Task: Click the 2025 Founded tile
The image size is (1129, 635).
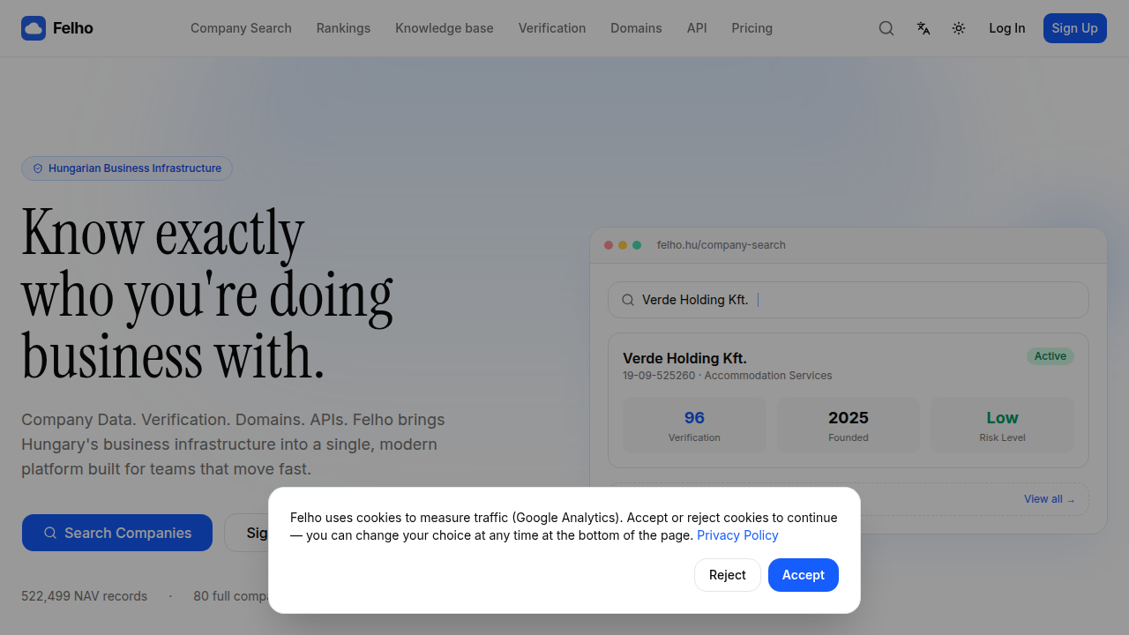Action: tap(849, 425)
